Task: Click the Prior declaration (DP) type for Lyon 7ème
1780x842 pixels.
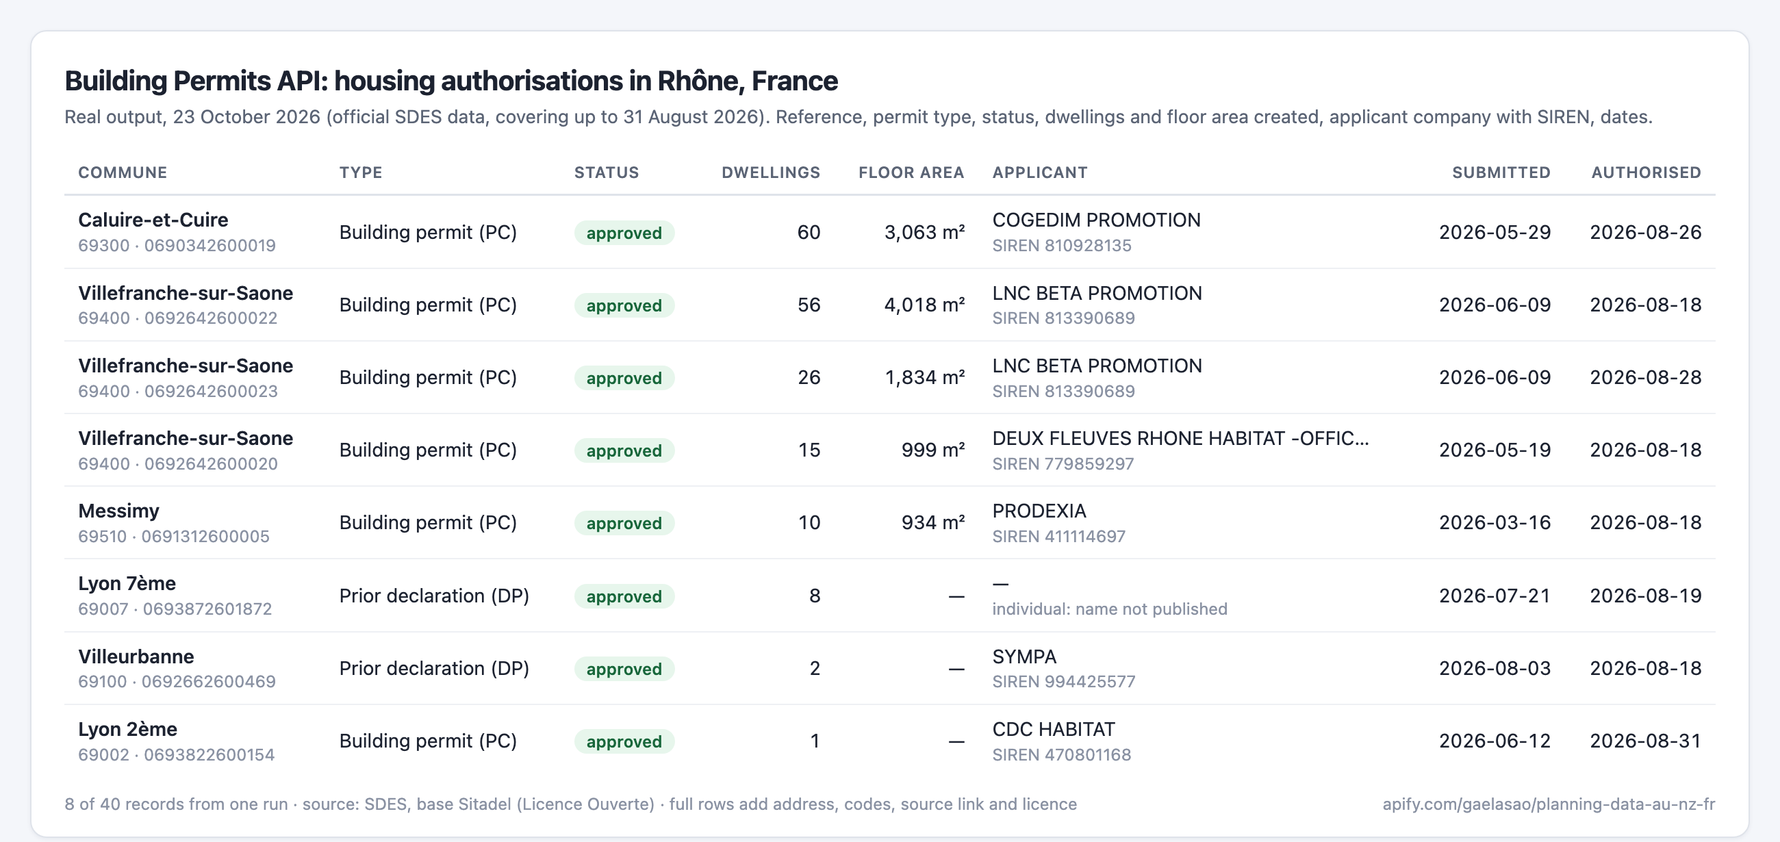Action: click(x=434, y=596)
